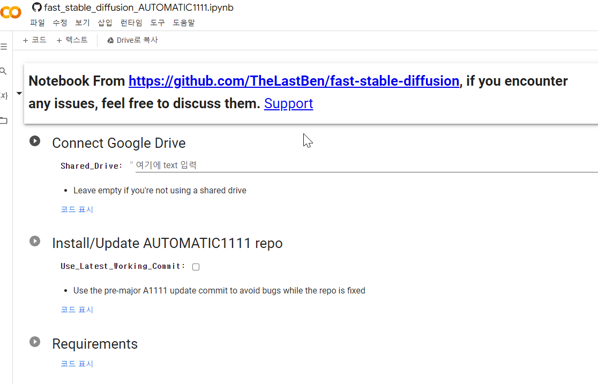The image size is (598, 384).
Task: Show code under Connect Google Drive
Action: [77, 209]
